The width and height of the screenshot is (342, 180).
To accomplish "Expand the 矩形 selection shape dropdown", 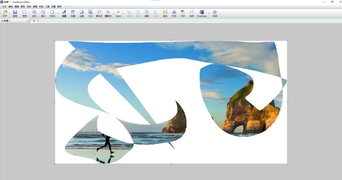I will coord(29,12).
